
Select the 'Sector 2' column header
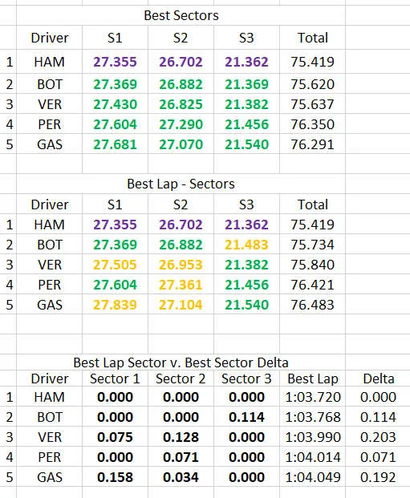pos(181,379)
